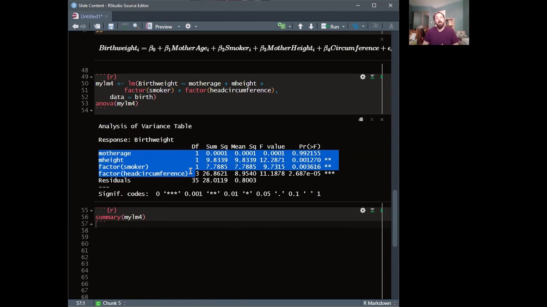This screenshot has width=547, height=307.
Task: Show ANOVA output in new window
Action: coord(361,119)
